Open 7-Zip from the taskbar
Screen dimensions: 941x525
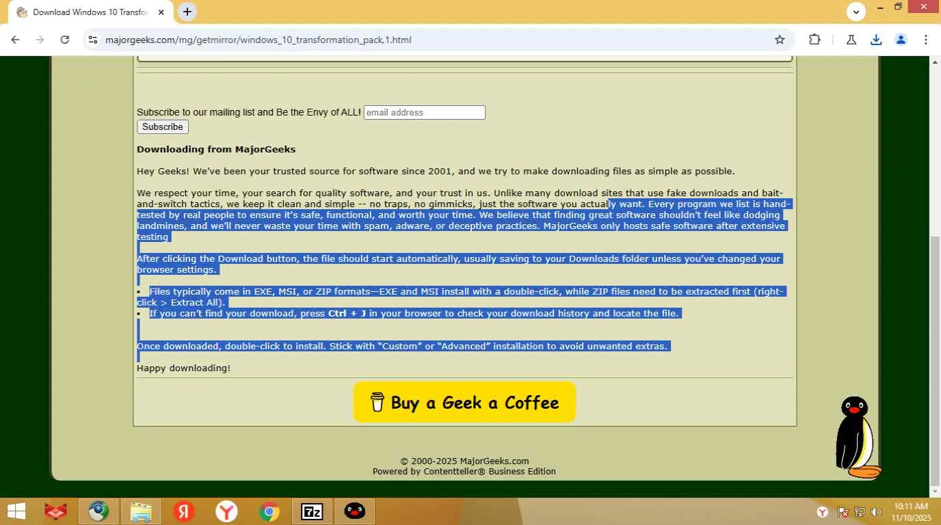312,511
